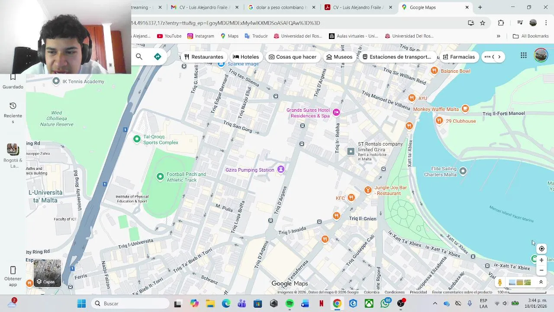Click the Privacidad footer link
Screen dimensions: 554x312
click(418, 292)
